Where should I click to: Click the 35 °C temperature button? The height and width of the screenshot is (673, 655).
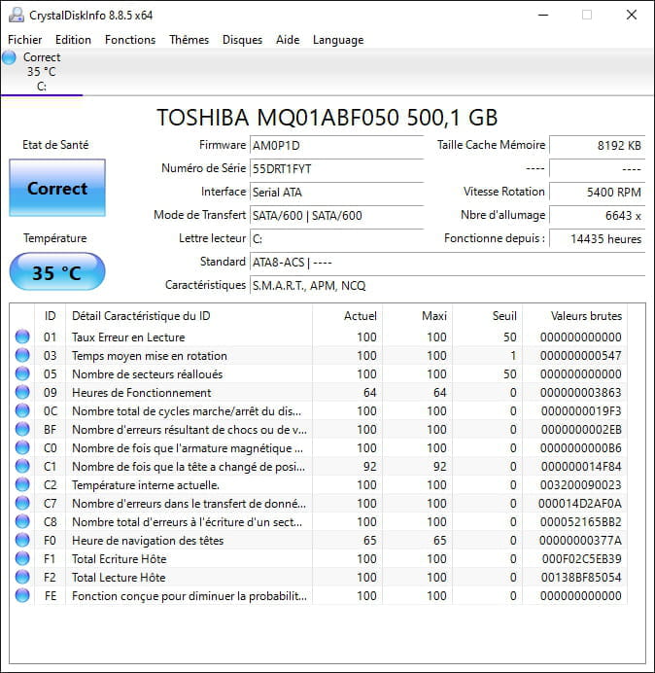[x=57, y=272]
